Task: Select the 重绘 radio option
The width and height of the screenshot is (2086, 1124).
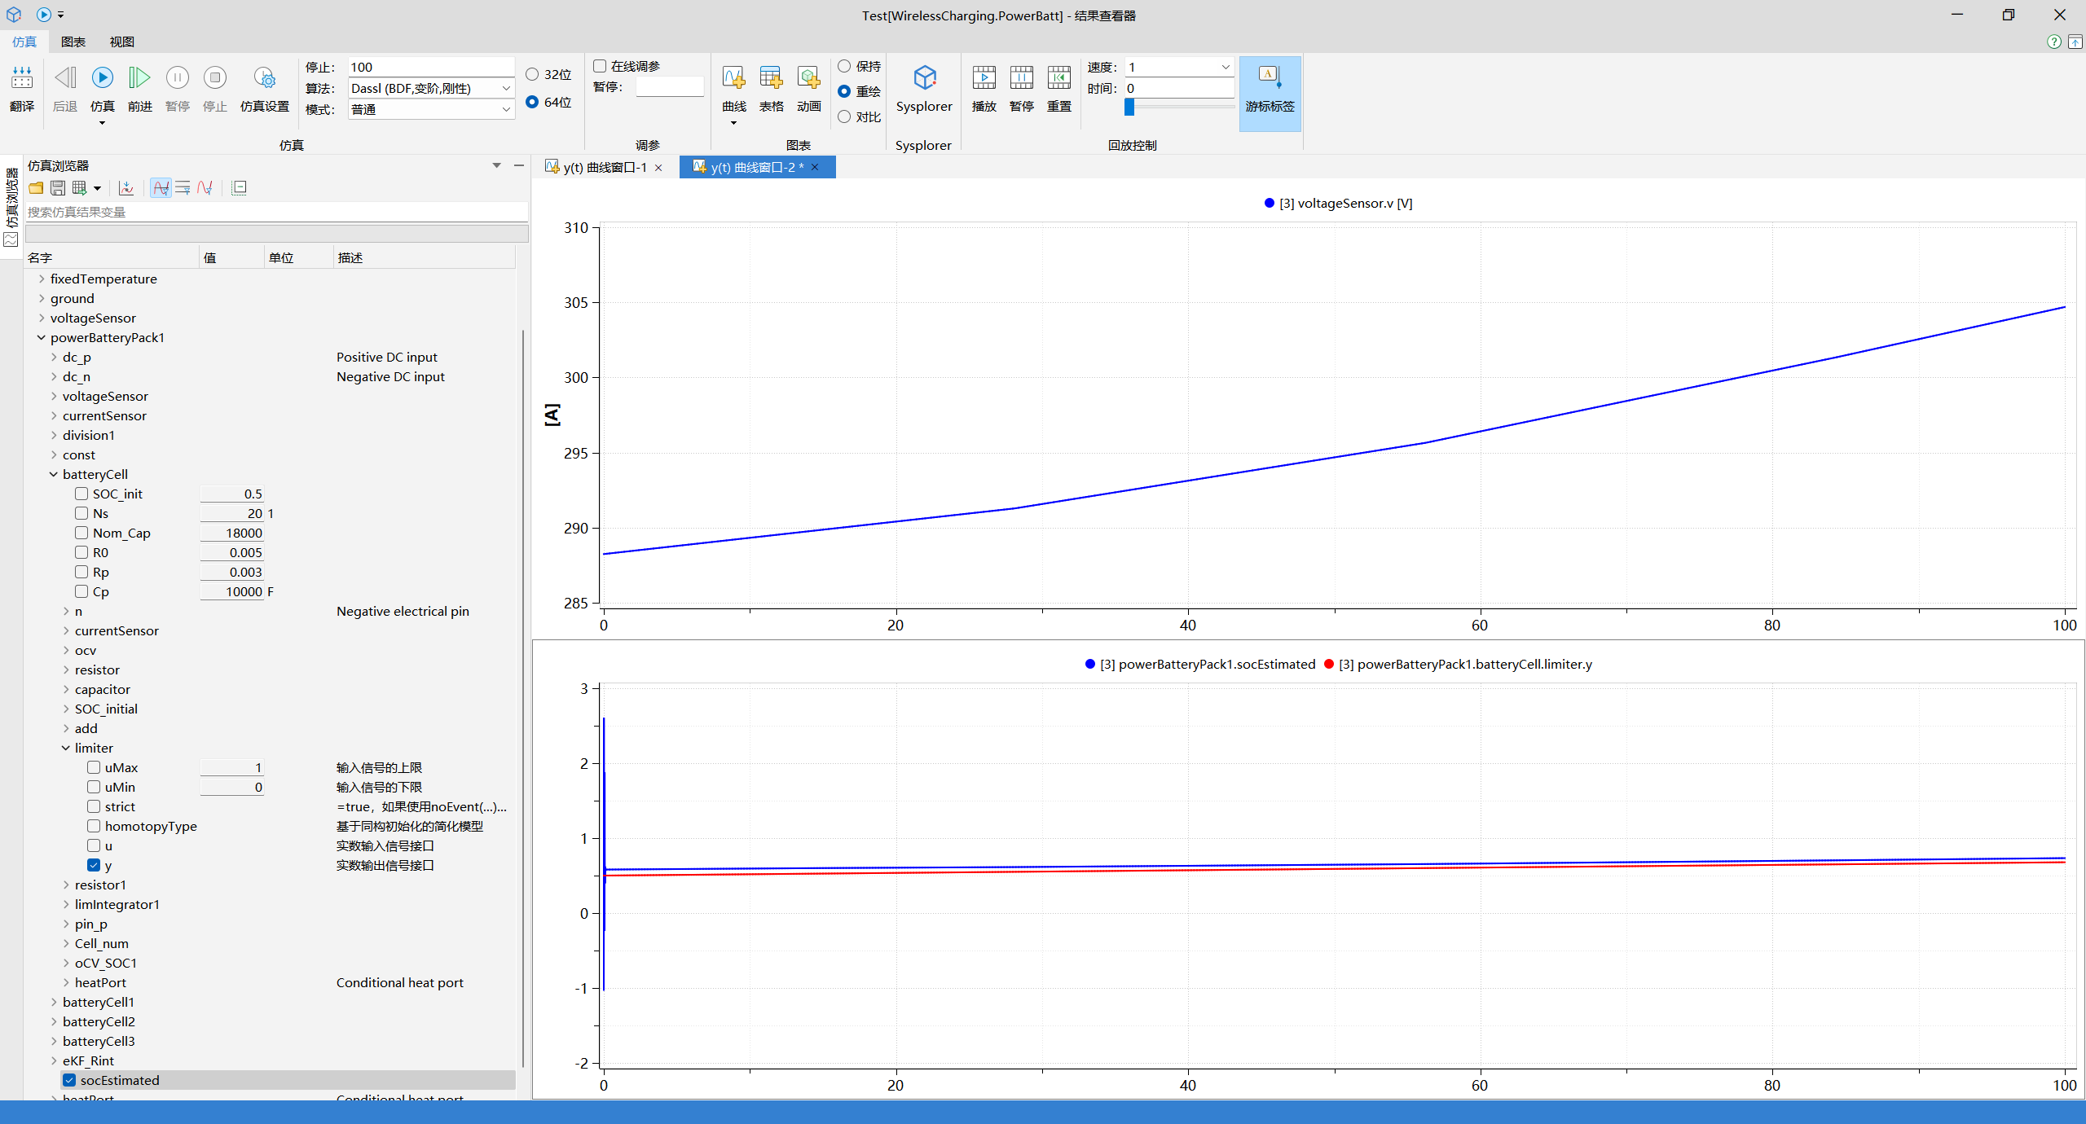Action: pyautogui.click(x=844, y=91)
